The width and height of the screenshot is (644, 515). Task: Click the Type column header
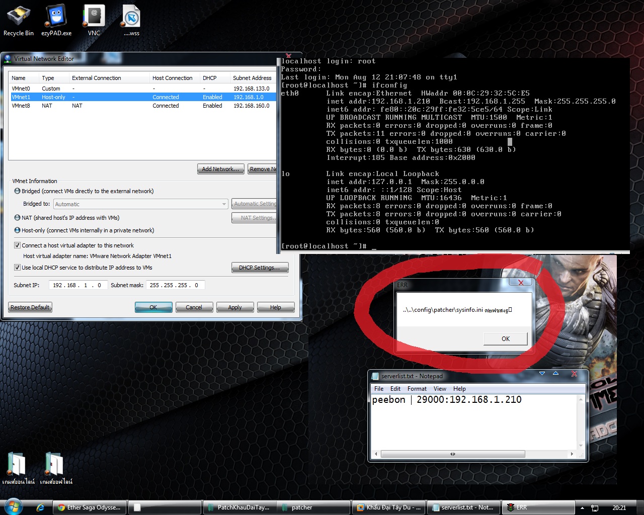click(54, 78)
